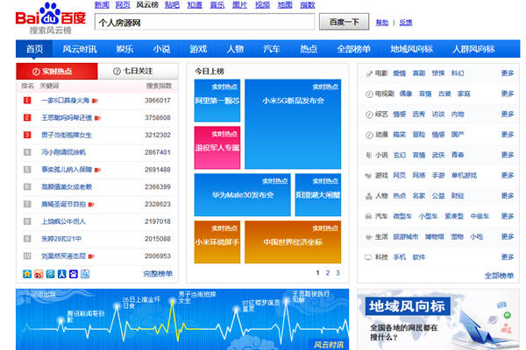This screenshot has height=350, width=526.
Task: Click the red rank 1 badge
Action: tap(27, 100)
